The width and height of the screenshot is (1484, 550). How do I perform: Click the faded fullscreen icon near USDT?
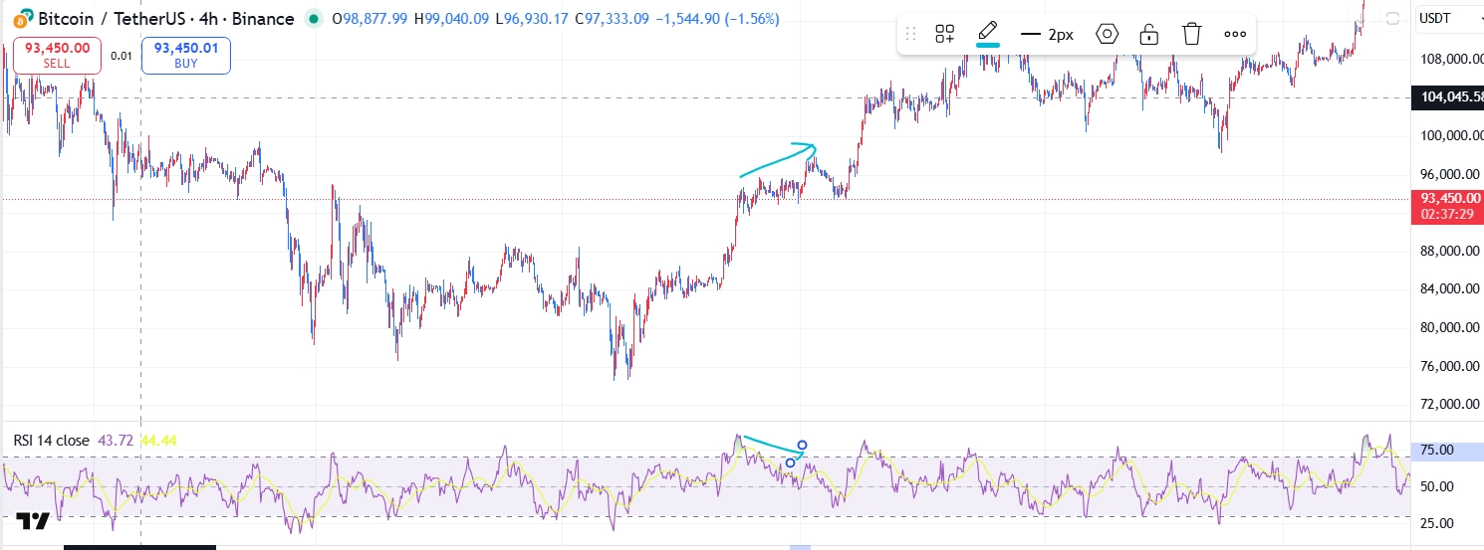pyautogui.click(x=1392, y=18)
